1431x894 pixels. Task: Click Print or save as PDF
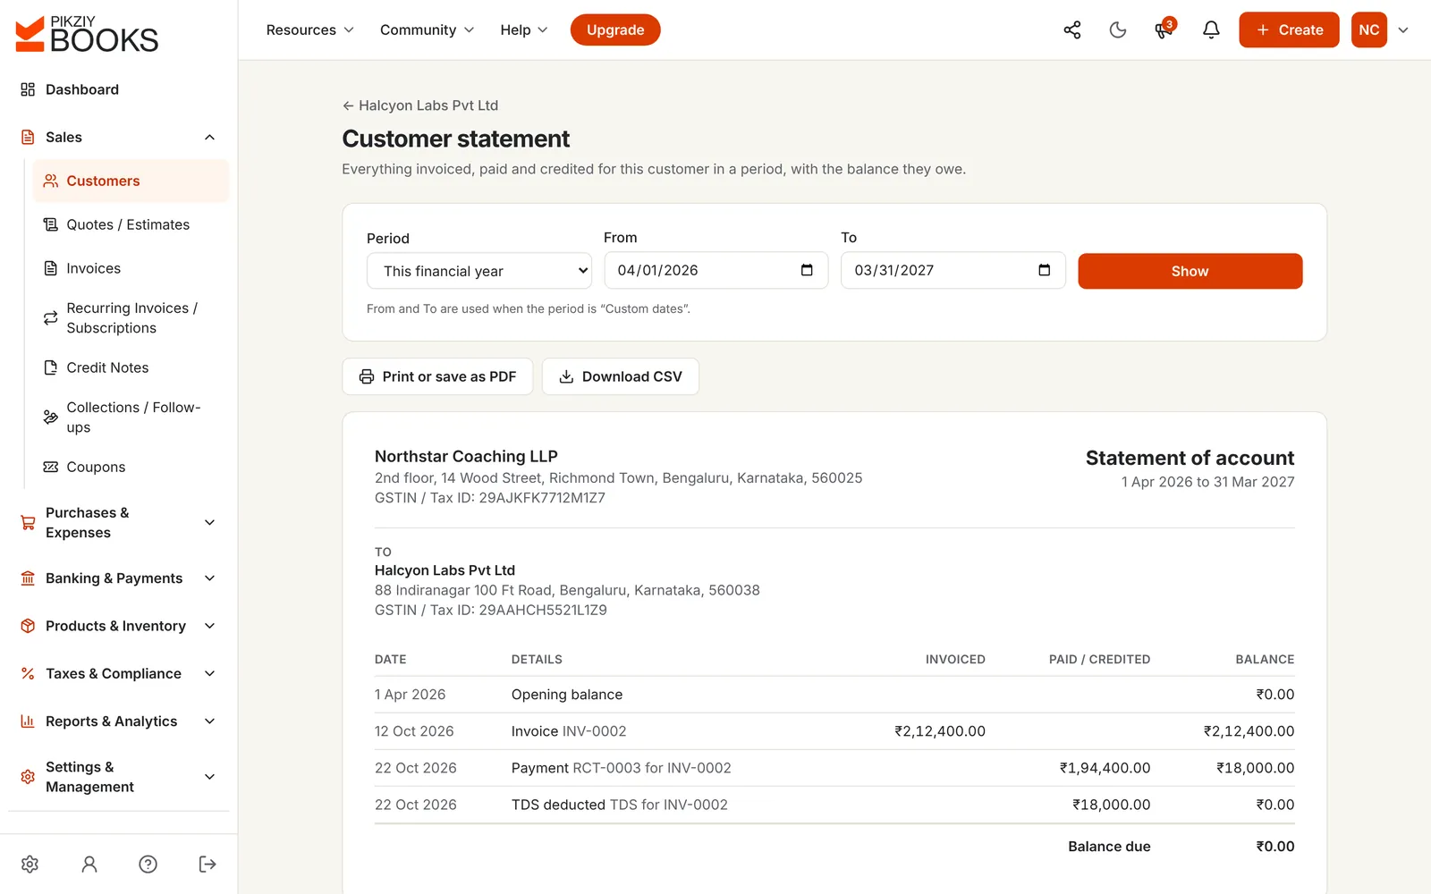click(x=437, y=376)
